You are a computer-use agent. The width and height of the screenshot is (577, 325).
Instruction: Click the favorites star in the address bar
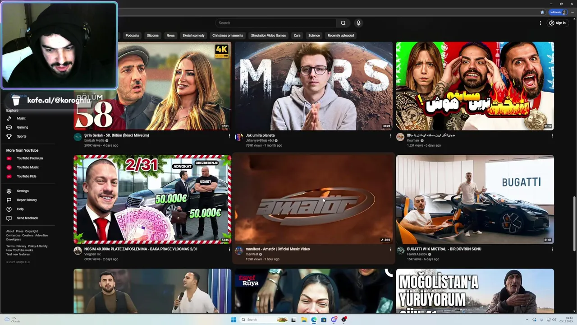[542, 12]
